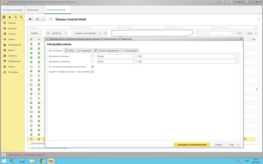Click the back arrow navigation button
The height and width of the screenshot is (164, 263).
pyautogui.click(x=37, y=19)
